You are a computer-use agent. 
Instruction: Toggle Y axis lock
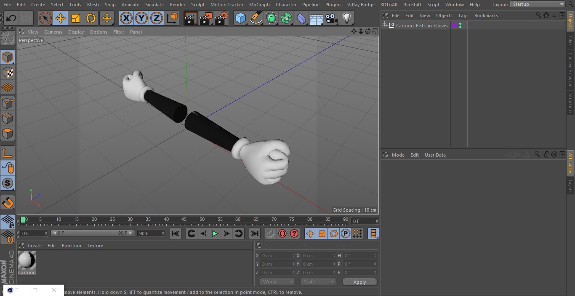point(141,18)
